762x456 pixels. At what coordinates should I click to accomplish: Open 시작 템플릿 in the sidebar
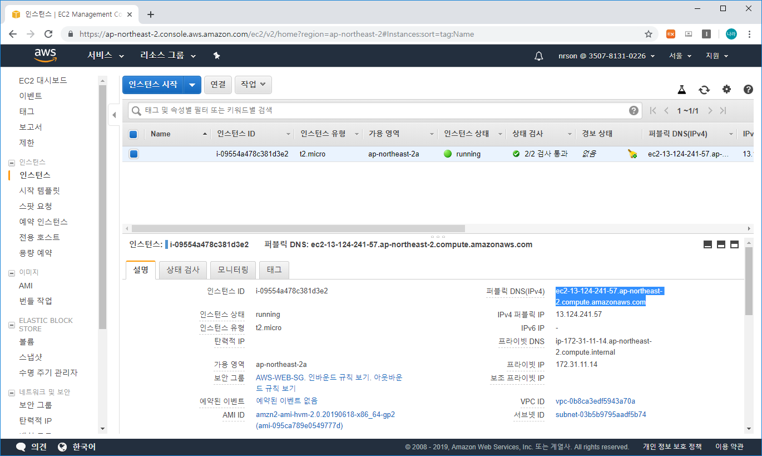pos(39,190)
